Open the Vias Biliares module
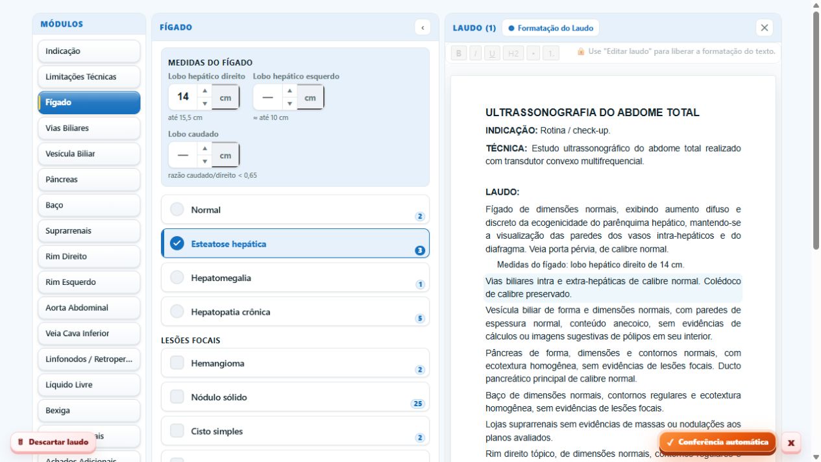This screenshot has width=821, height=462. (89, 128)
